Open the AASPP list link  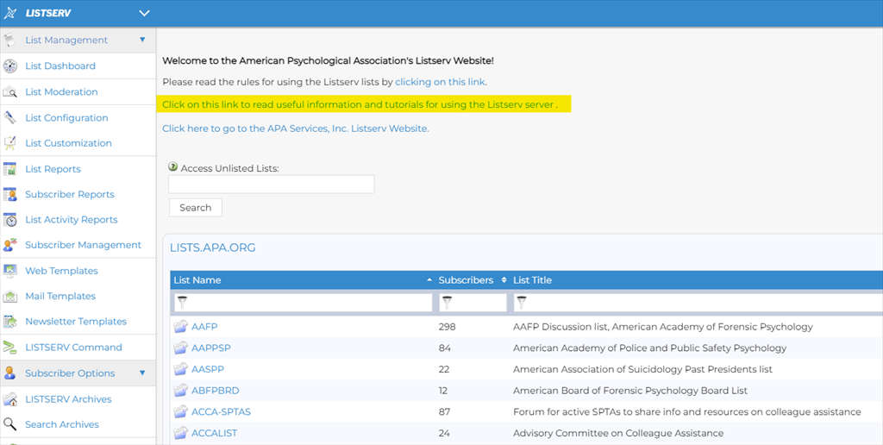tap(208, 369)
